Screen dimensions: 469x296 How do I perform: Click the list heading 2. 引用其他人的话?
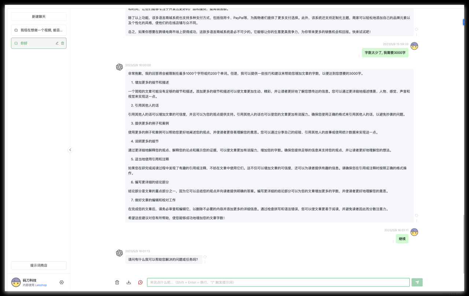point(145,105)
